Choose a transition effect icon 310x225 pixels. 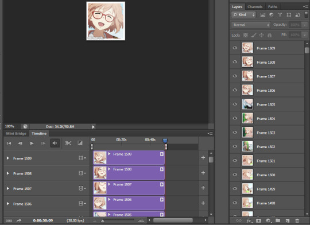[x=80, y=143]
